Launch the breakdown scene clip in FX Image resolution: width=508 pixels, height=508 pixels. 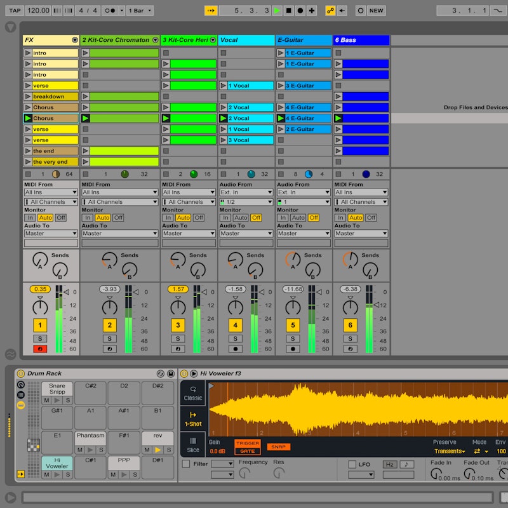[x=28, y=97]
